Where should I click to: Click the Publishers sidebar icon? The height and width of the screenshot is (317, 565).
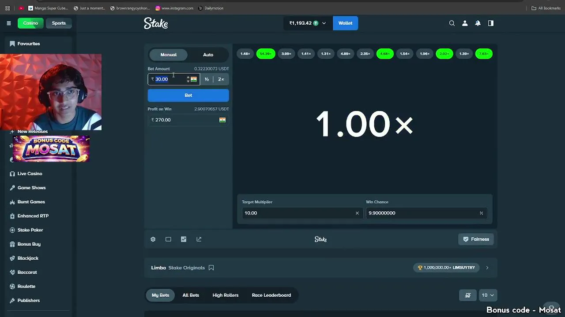point(12,300)
